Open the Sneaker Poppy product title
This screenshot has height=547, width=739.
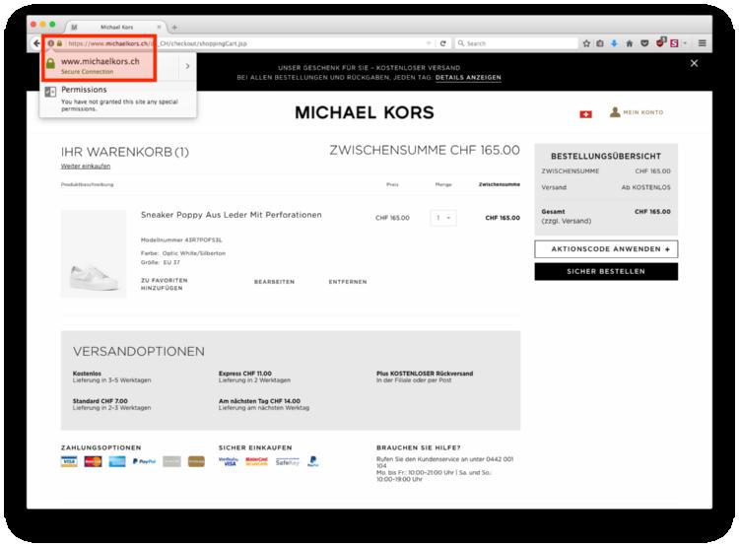[x=231, y=215]
